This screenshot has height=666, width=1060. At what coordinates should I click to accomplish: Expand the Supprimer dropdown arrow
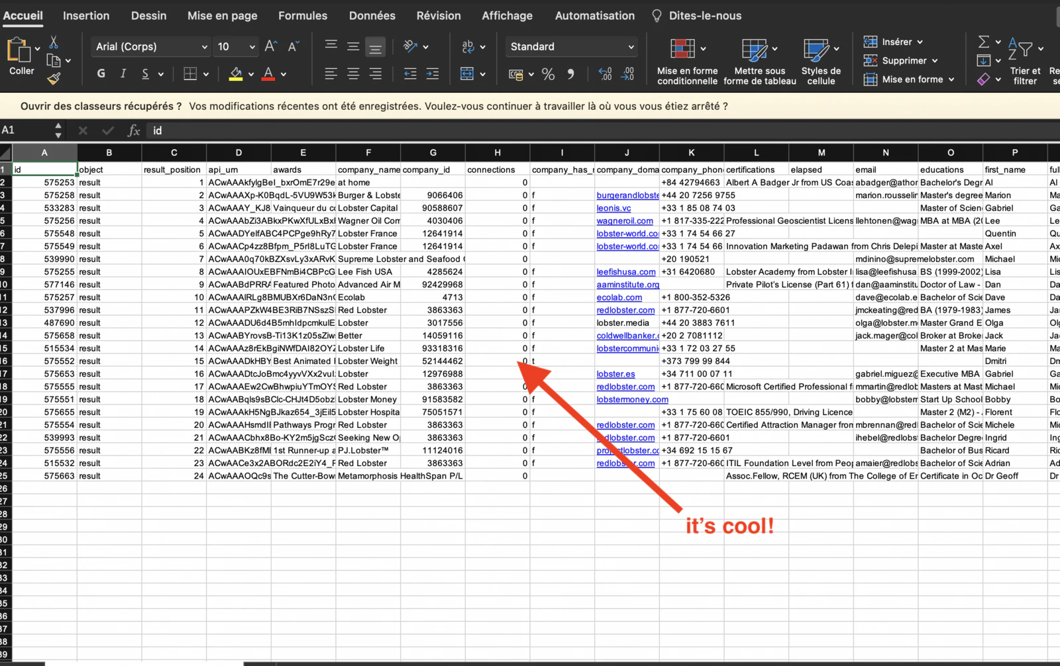click(935, 61)
